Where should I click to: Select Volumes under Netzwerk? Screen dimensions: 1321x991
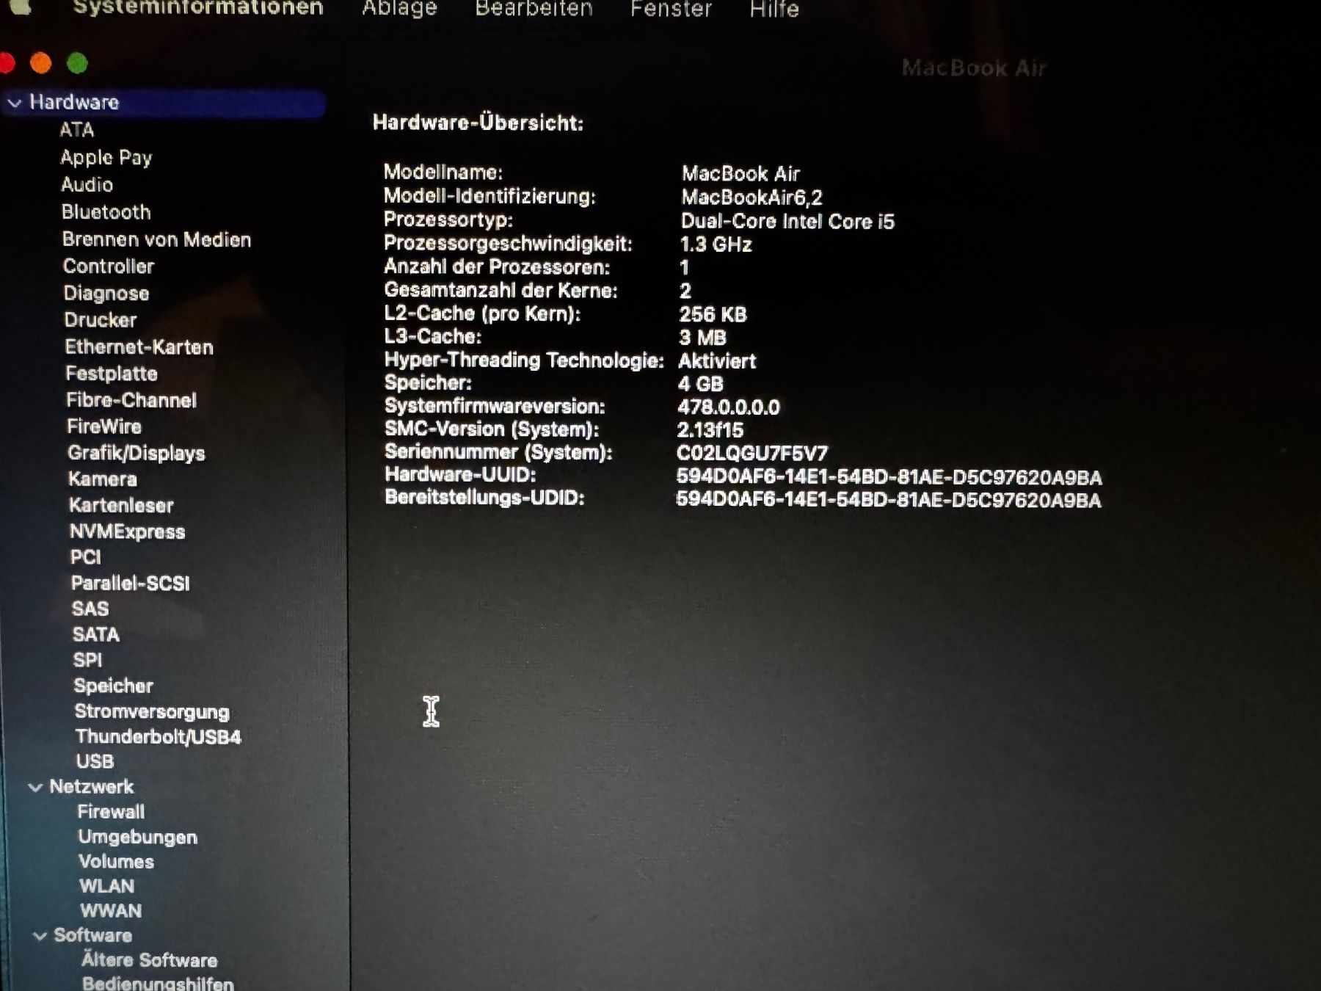pyautogui.click(x=116, y=862)
